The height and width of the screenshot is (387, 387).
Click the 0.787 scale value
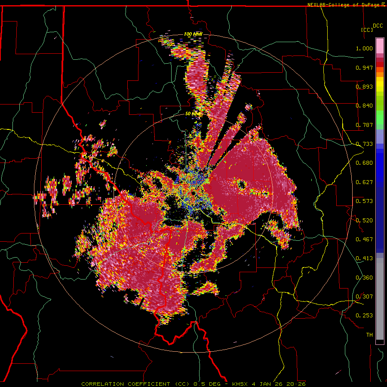tap(364, 125)
